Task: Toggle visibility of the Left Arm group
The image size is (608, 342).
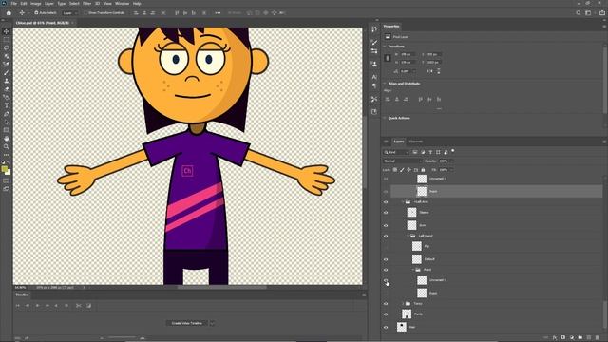Action: point(386,202)
